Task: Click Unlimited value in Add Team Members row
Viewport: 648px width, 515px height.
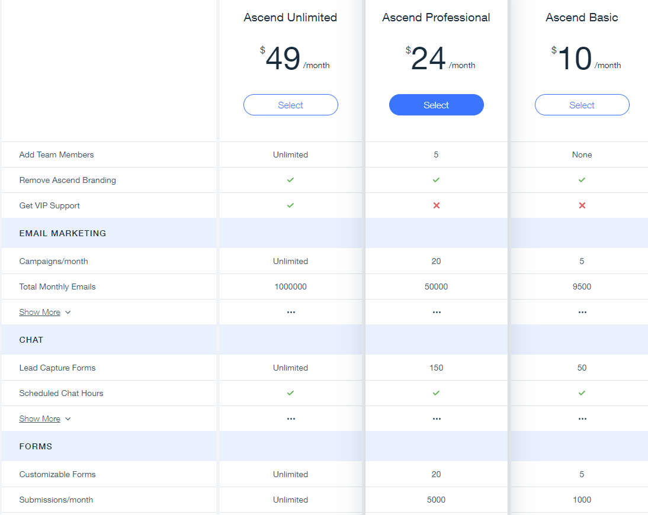Action: pos(290,154)
